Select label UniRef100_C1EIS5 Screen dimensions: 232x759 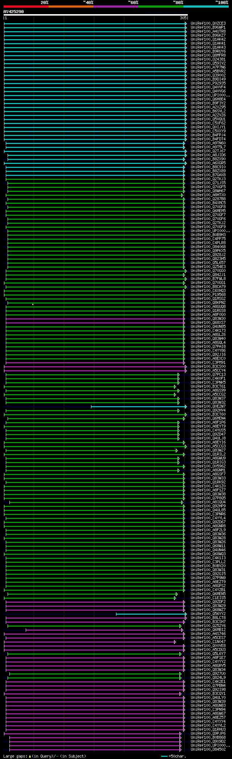click(x=208, y=598)
